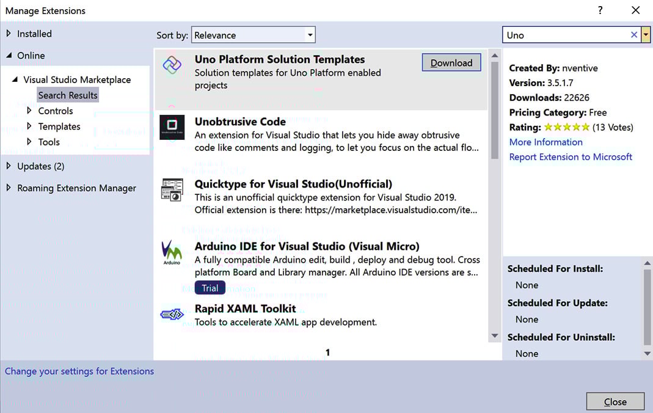Click the Trial badge on Arduino IDE
The width and height of the screenshot is (653, 413).
click(x=210, y=288)
